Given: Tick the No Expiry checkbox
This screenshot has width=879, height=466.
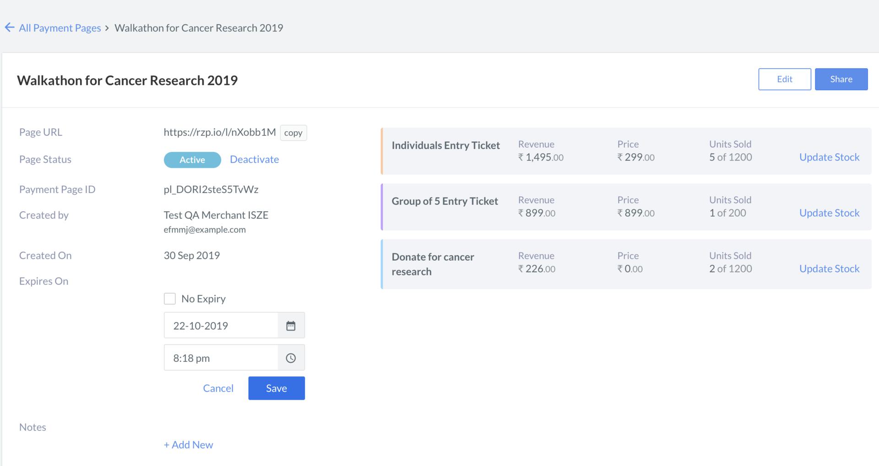Looking at the screenshot, I should click(170, 299).
